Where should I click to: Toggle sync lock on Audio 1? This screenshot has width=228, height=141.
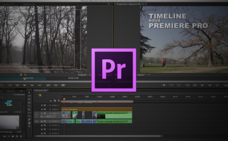45,121
